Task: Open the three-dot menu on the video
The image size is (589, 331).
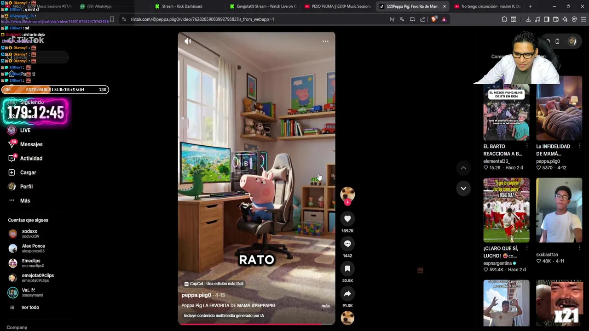Action: coord(325,41)
